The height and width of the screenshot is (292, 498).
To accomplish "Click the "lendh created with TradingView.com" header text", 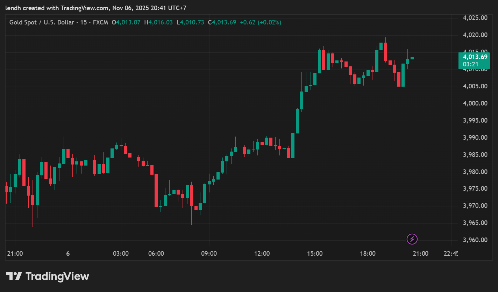I will pyautogui.click(x=57, y=8).
